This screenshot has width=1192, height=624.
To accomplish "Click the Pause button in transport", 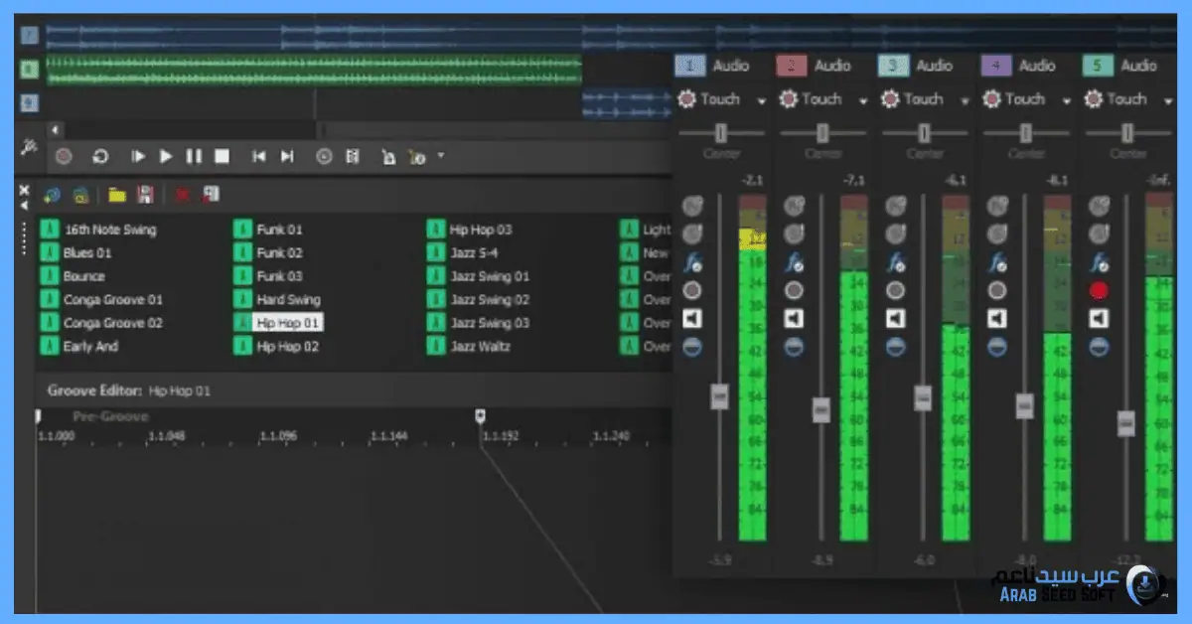I will [x=194, y=156].
